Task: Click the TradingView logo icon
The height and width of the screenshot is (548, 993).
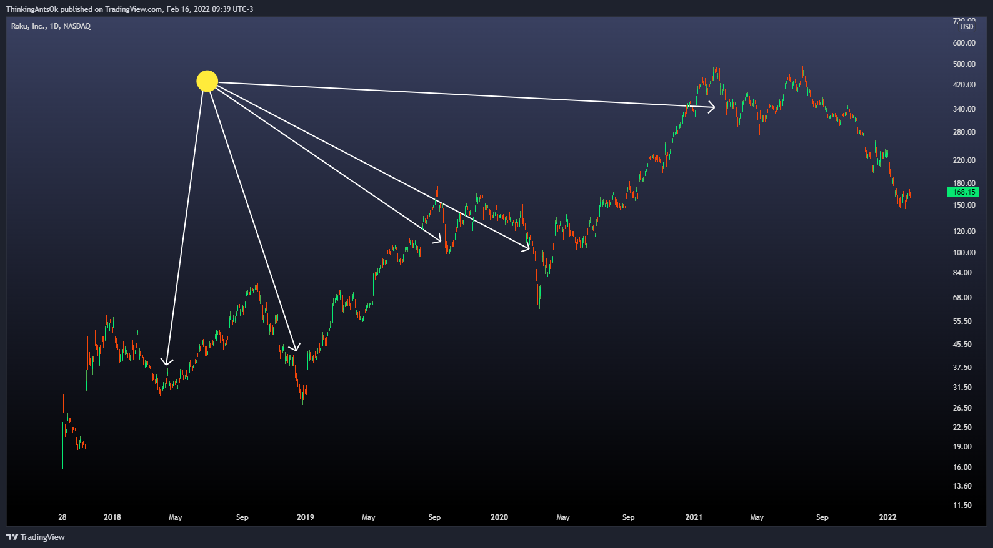Action: click(12, 537)
